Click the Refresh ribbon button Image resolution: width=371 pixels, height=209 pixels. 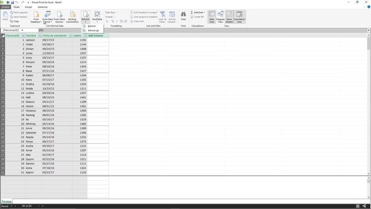pyautogui.click(x=85, y=17)
